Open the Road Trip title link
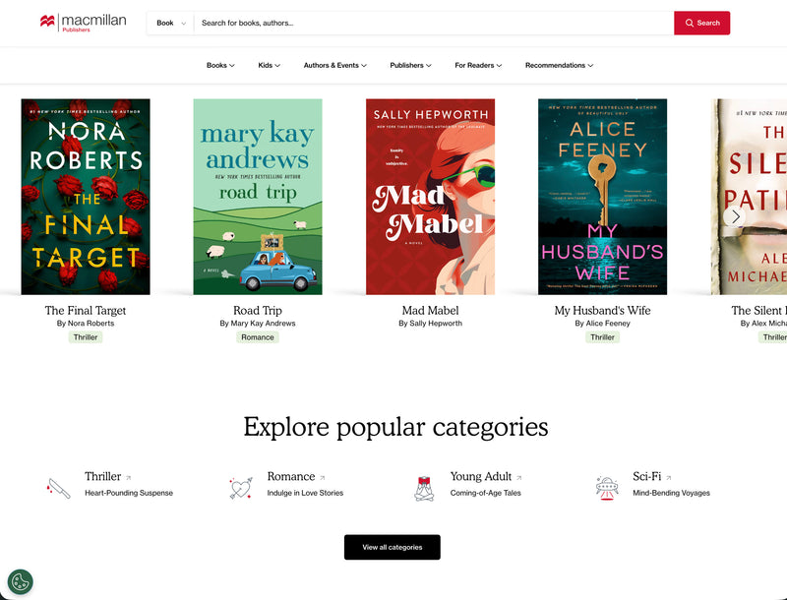Viewport: 787px width, 600px height. [x=258, y=311]
